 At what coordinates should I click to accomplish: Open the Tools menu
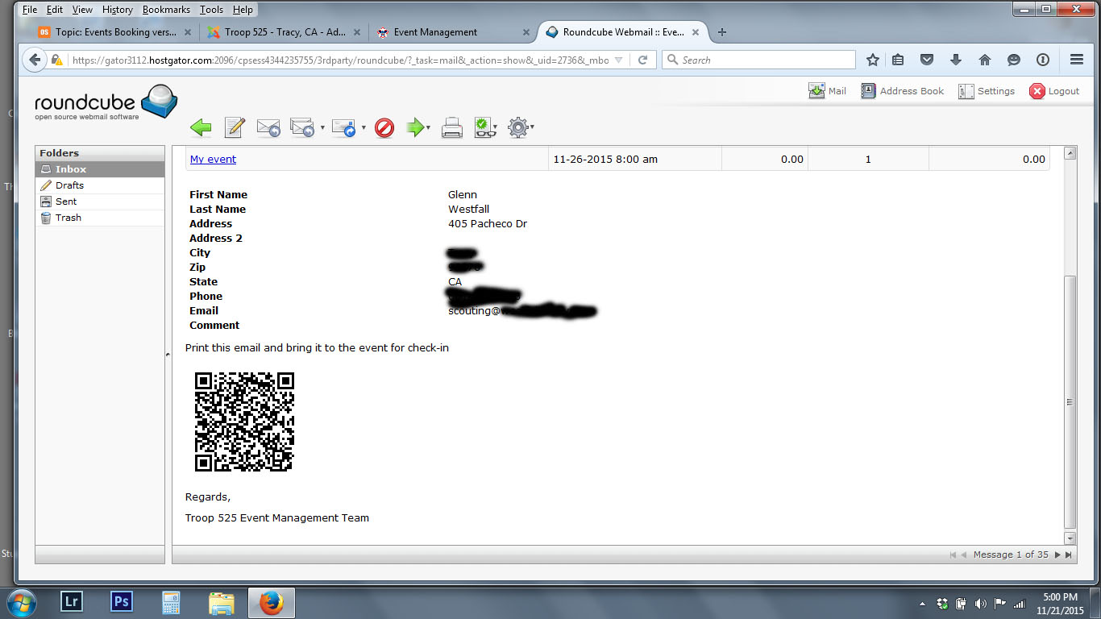click(x=211, y=10)
